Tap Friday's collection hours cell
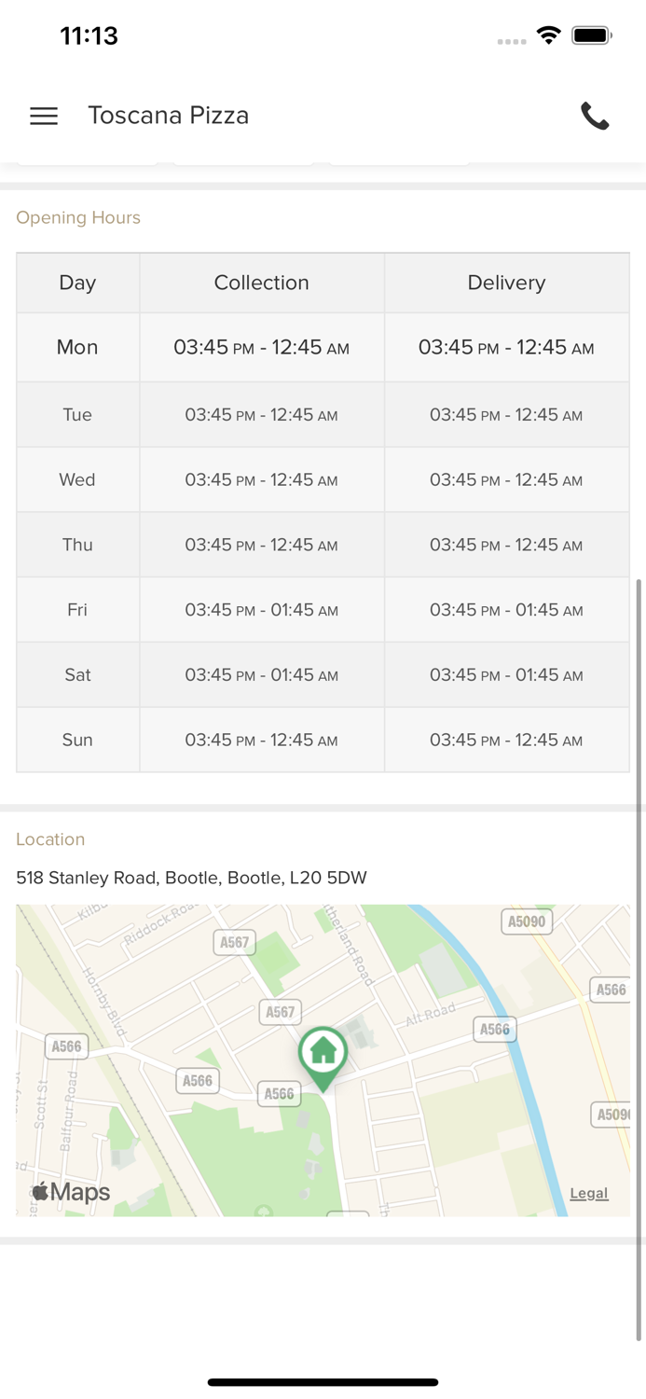646x1399 pixels. [262, 610]
